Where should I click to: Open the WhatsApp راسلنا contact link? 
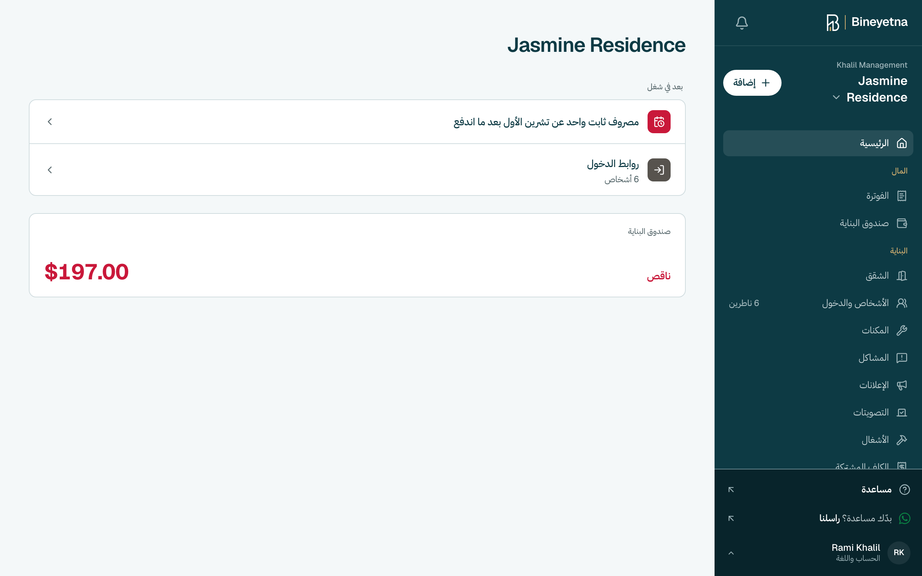pyautogui.click(x=818, y=518)
